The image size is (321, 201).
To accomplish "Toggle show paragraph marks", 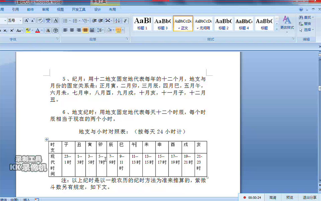I will click(125, 21).
